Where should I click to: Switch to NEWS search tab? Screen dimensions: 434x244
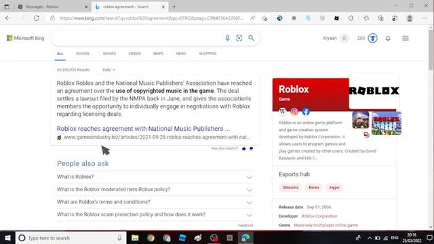181,54
